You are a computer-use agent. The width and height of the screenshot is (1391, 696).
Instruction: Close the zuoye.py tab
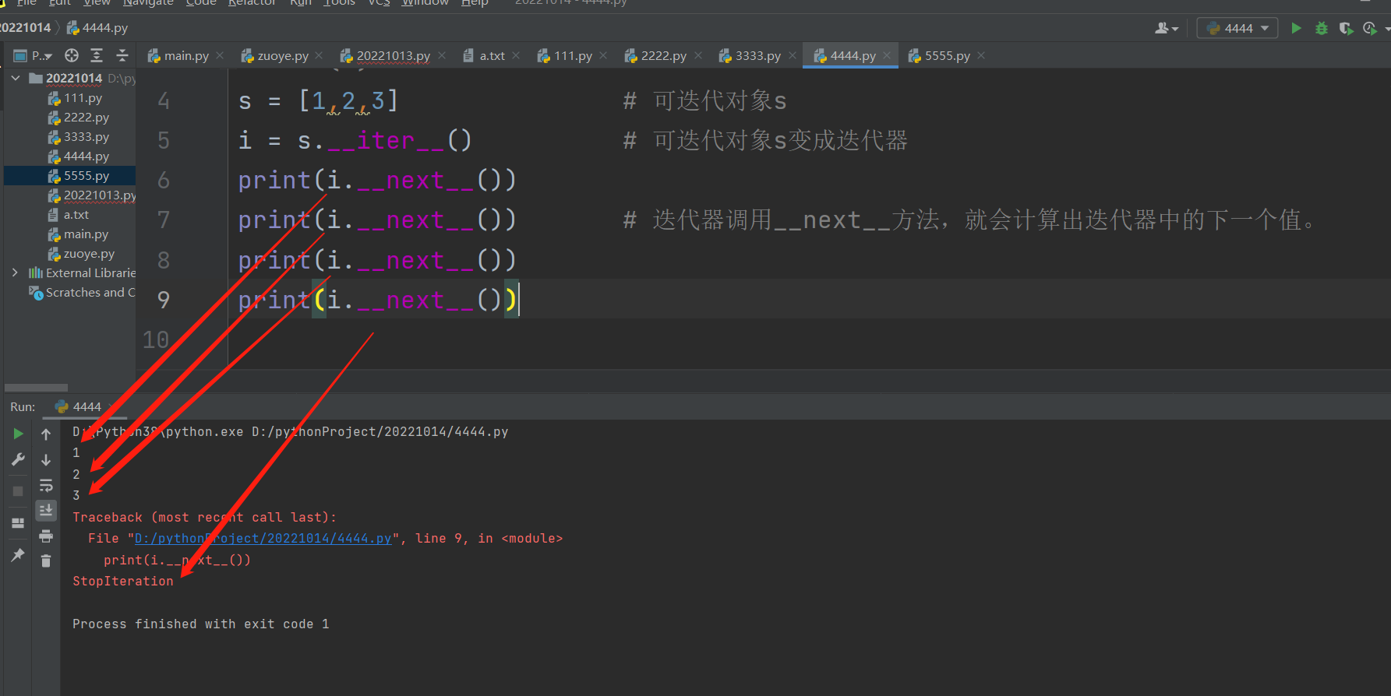pos(320,55)
